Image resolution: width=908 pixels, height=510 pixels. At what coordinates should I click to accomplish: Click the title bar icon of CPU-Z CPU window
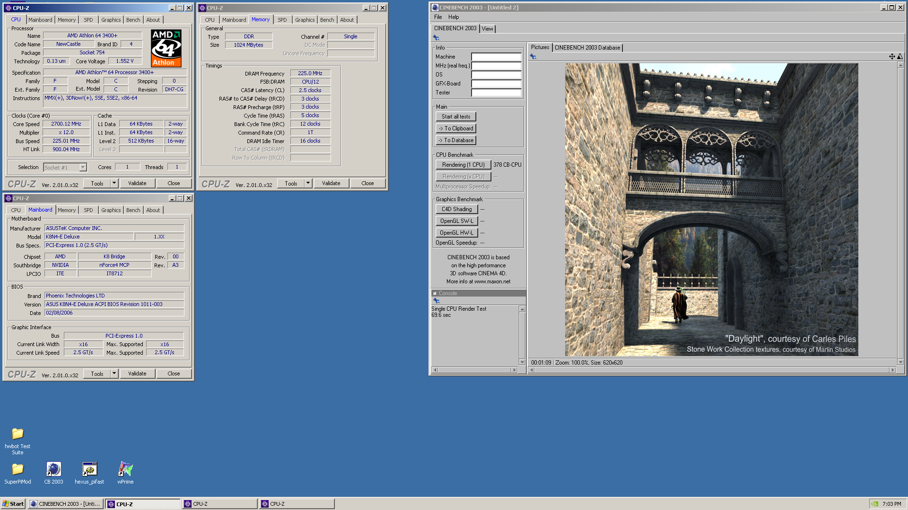(x=9, y=8)
